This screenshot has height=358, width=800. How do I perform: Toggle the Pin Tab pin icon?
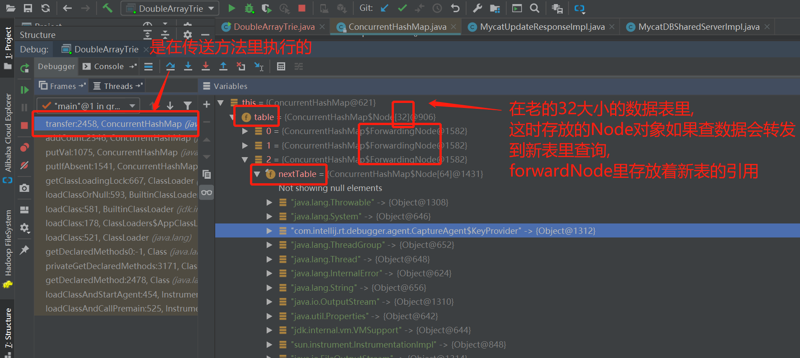24,250
